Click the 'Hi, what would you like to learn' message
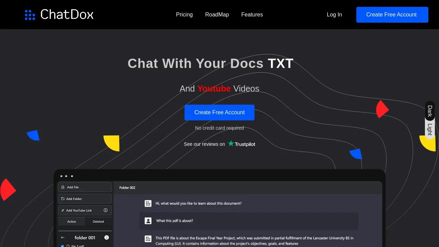The height and width of the screenshot is (247, 439). [x=199, y=203]
